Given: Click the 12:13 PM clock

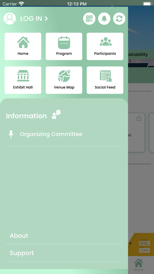Looking at the screenshot, I should tap(77, 4).
